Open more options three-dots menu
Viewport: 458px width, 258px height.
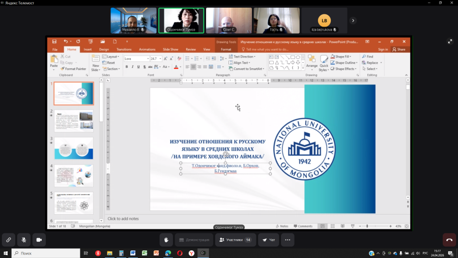288,240
